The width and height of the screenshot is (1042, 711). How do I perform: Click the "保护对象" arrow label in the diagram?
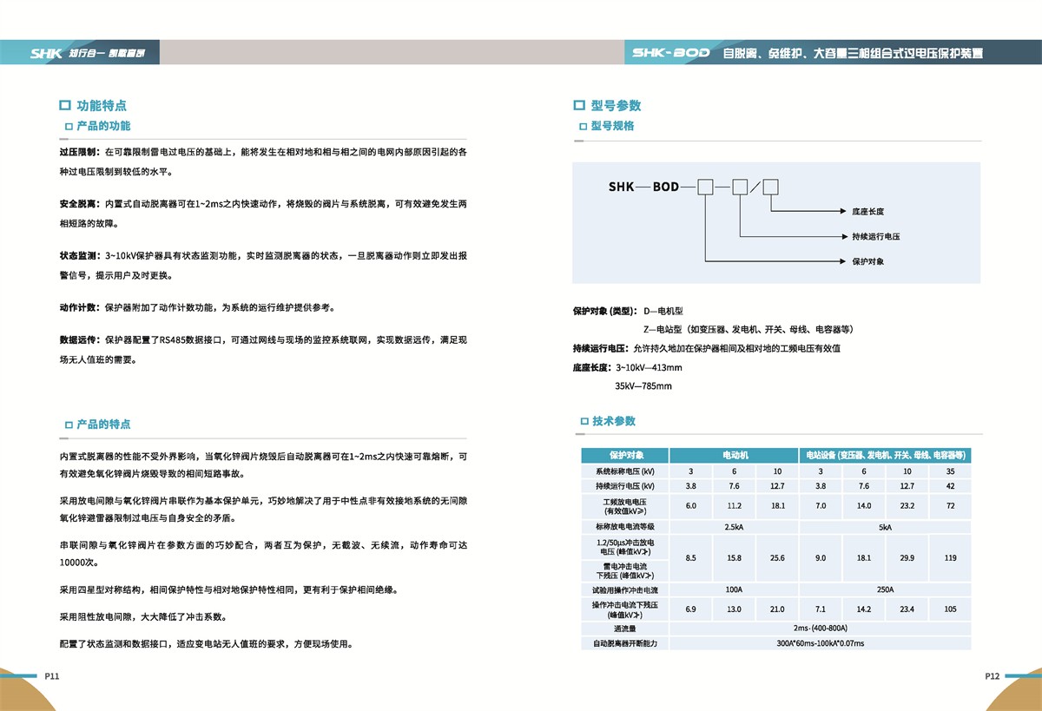click(x=867, y=261)
